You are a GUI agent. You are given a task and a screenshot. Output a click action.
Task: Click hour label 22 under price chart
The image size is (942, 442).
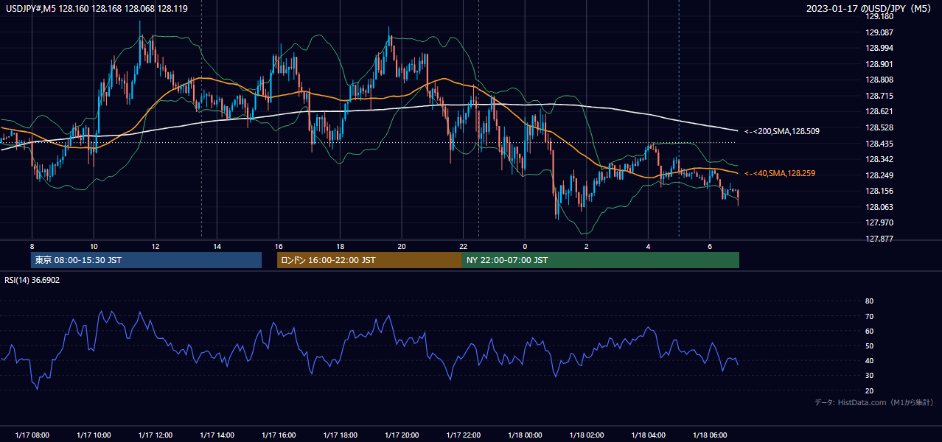[463, 246]
